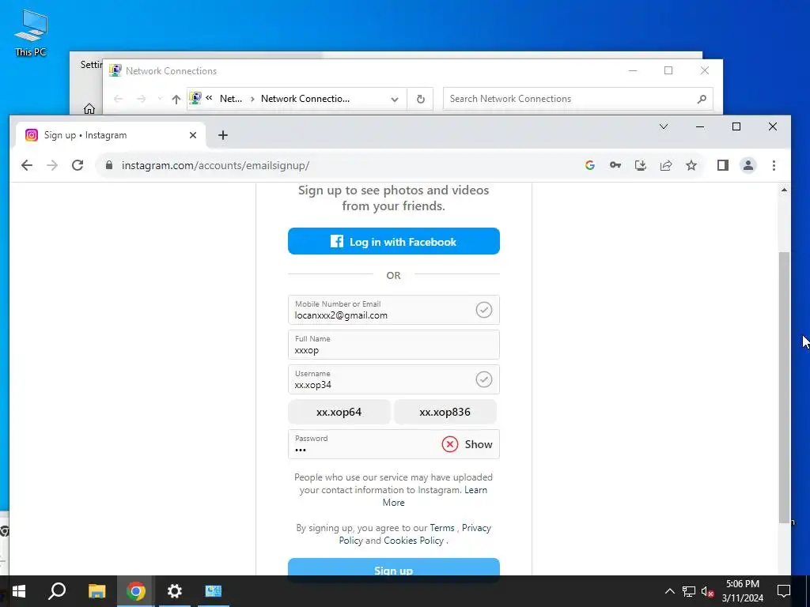Click the Network Connections search magnifier
The image size is (810, 607).
702,99
